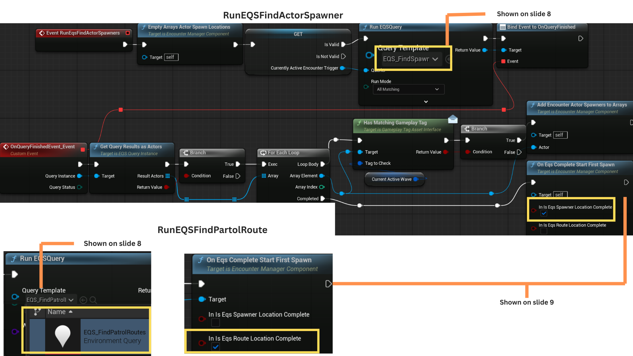The width and height of the screenshot is (633, 356).
Task: Click the Is Not Valid exec output pin
Action: 344,56
